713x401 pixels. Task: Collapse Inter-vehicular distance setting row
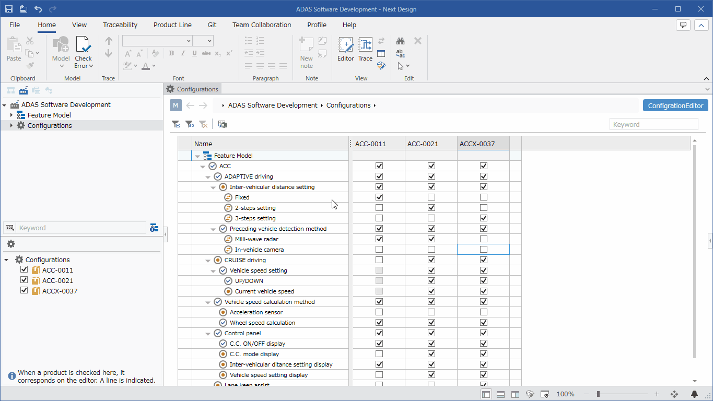213,187
